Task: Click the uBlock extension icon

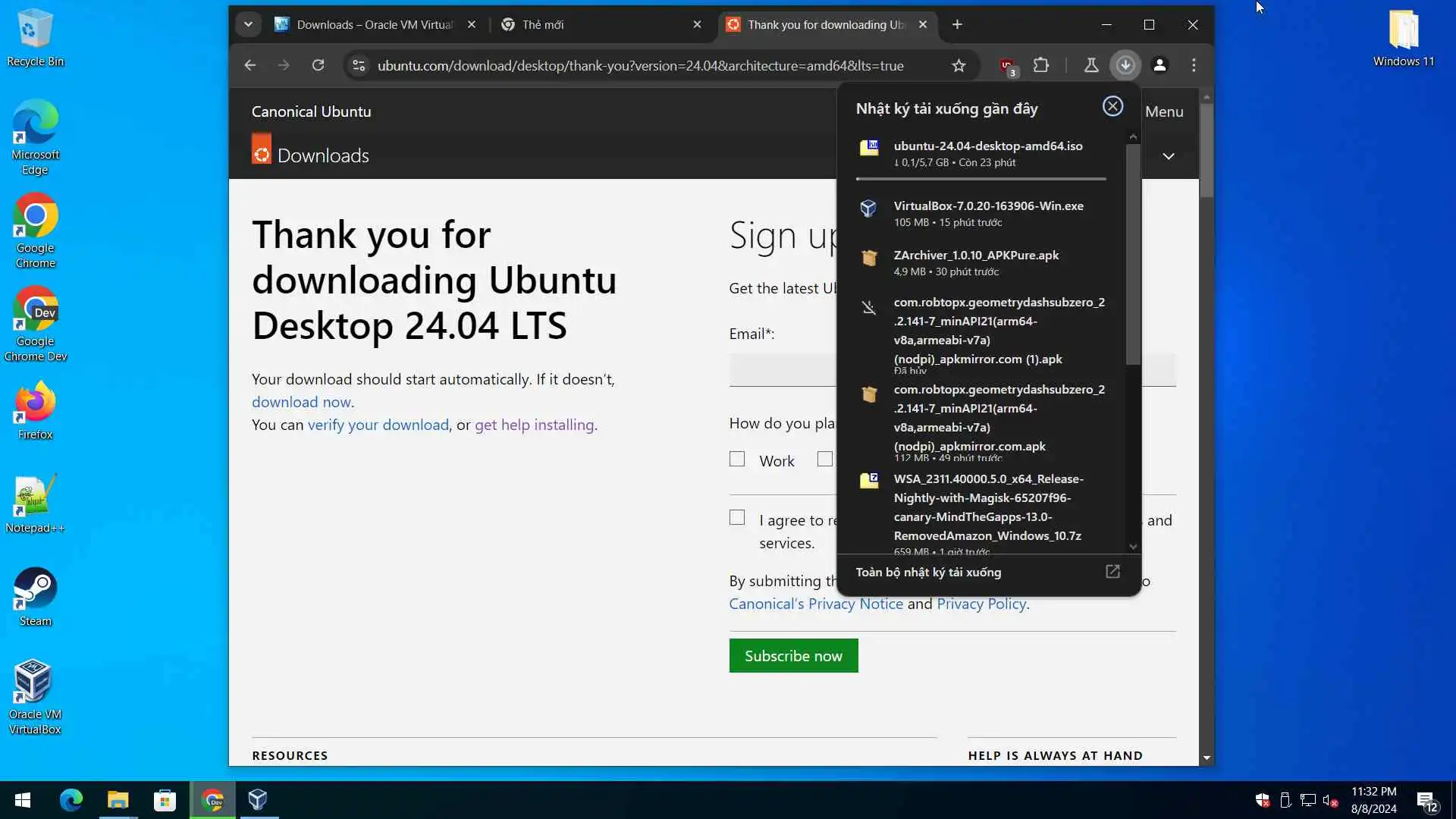Action: click(1007, 65)
